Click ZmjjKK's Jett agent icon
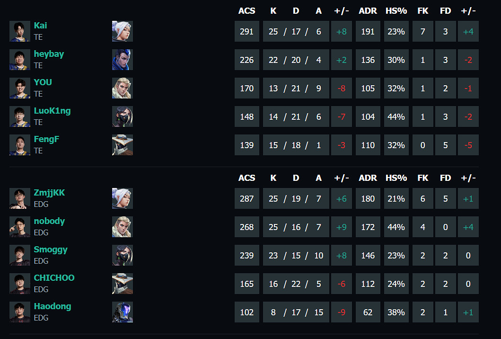This screenshot has width=501, height=339. 123,198
